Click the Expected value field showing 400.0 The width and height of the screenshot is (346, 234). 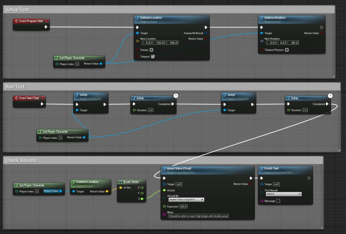click(x=183, y=206)
